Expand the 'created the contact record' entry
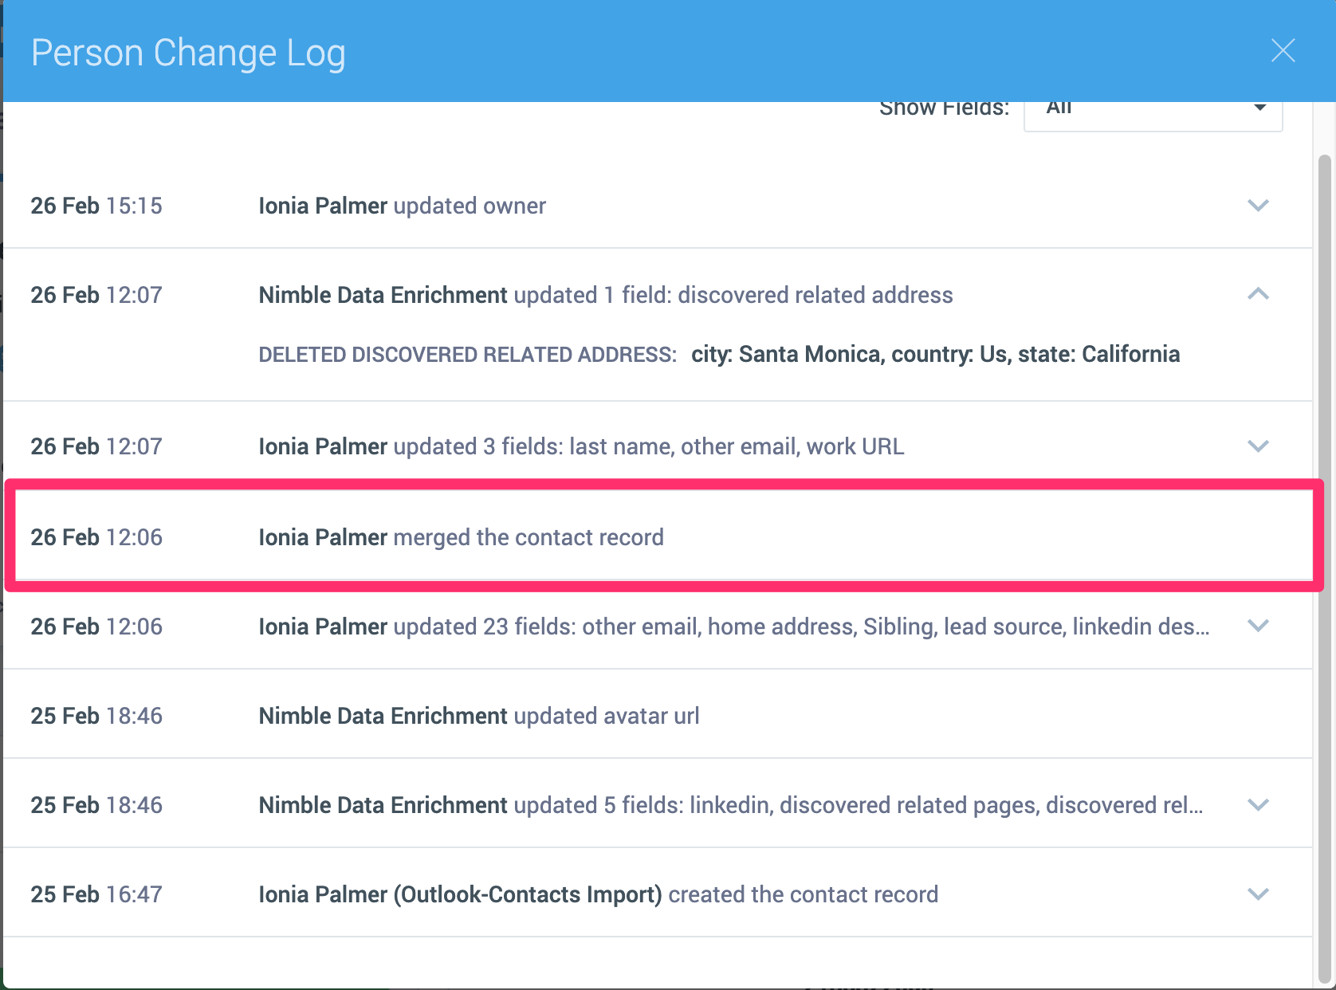 pyautogui.click(x=1258, y=894)
